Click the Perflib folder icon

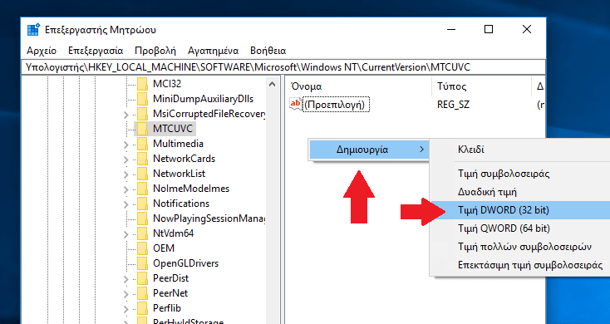(x=143, y=308)
